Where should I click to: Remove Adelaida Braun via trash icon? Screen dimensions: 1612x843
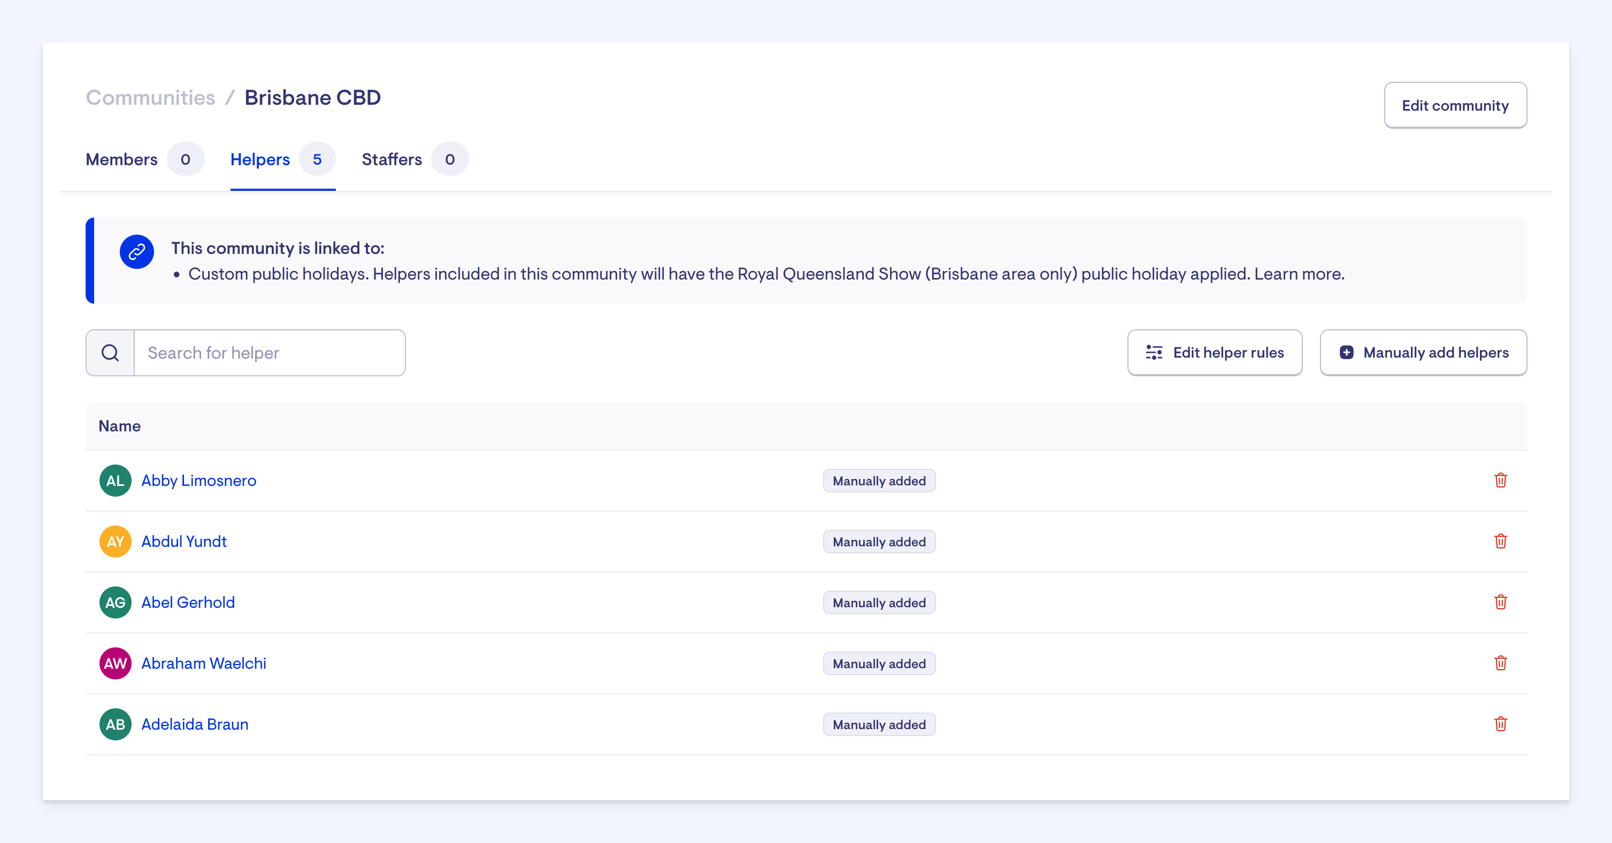[1500, 724]
